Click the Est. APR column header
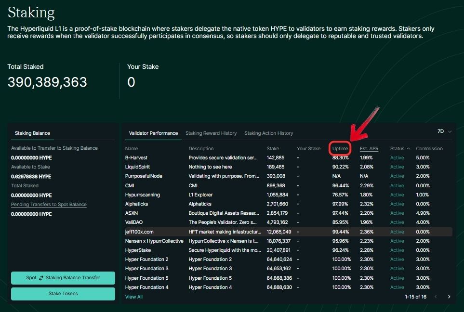Screen dimensions: 464x312 click(369, 148)
